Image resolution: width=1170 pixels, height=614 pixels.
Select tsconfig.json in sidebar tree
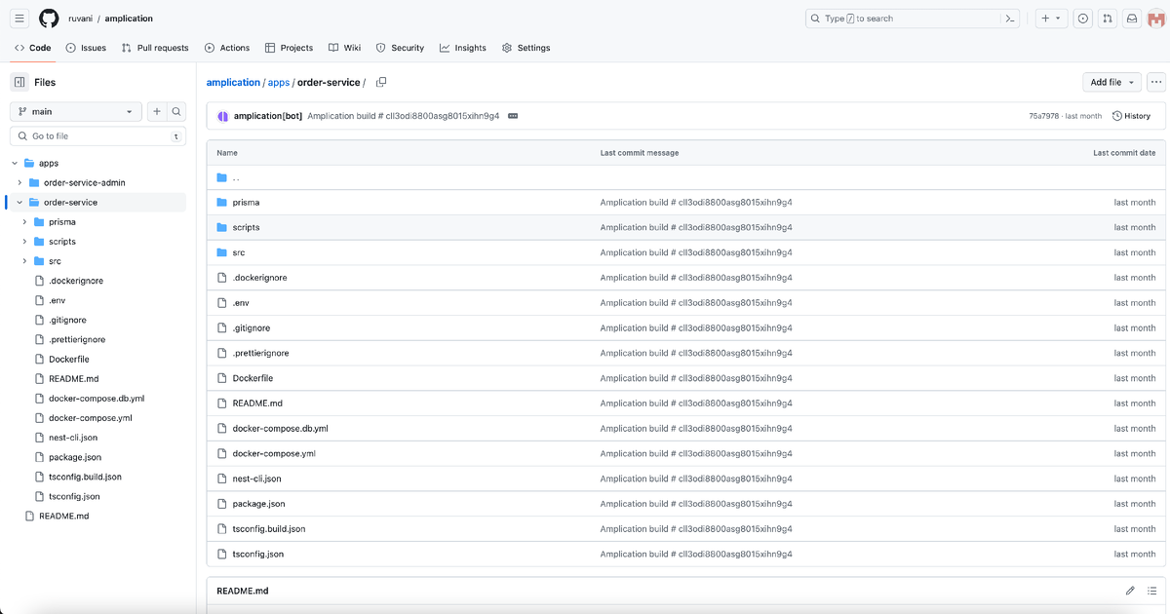pyautogui.click(x=74, y=496)
